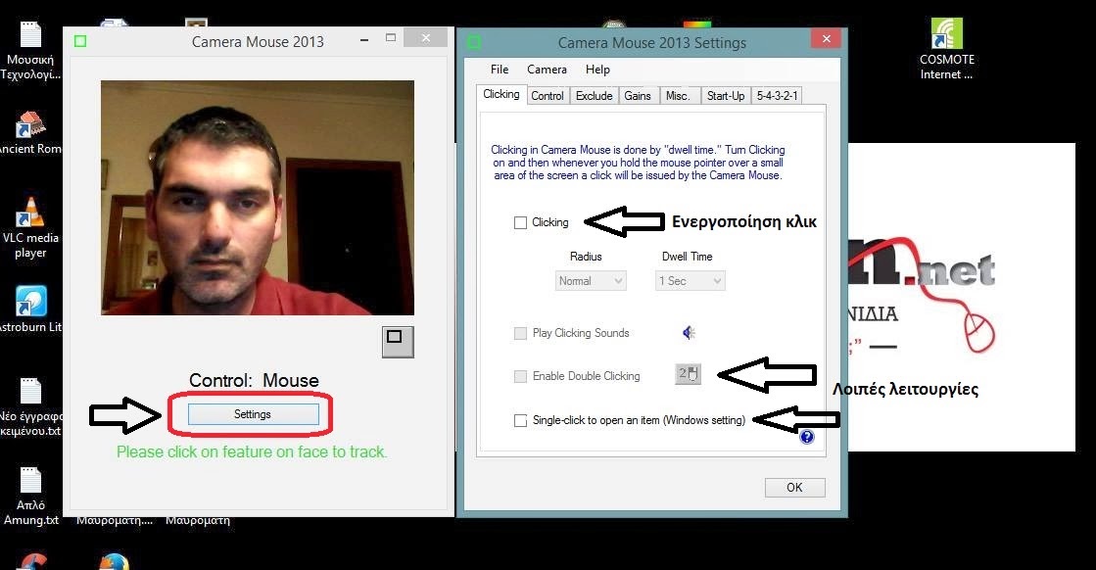Select the Μουσική Τεχνολογί... desktop file
The image size is (1096, 570).
[30, 50]
